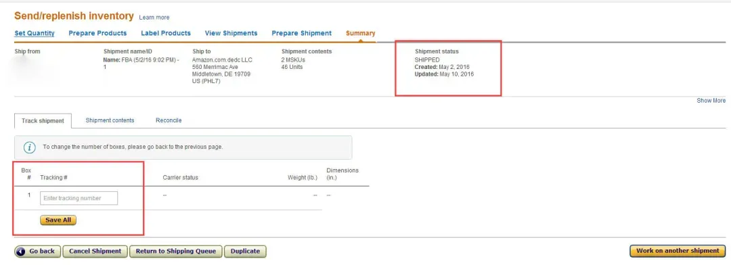Open the Set Quantity step
This screenshot has width=731, height=265.
[x=35, y=33]
